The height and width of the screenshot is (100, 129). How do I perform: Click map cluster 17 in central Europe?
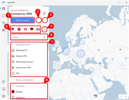(81, 54)
